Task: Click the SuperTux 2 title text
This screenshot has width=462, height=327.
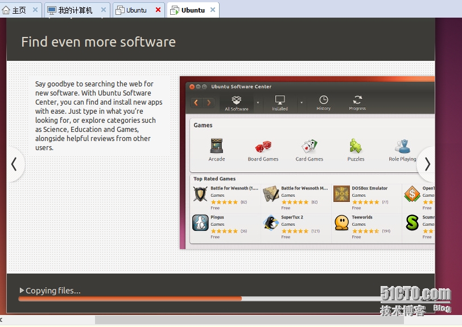Action: coord(292,217)
